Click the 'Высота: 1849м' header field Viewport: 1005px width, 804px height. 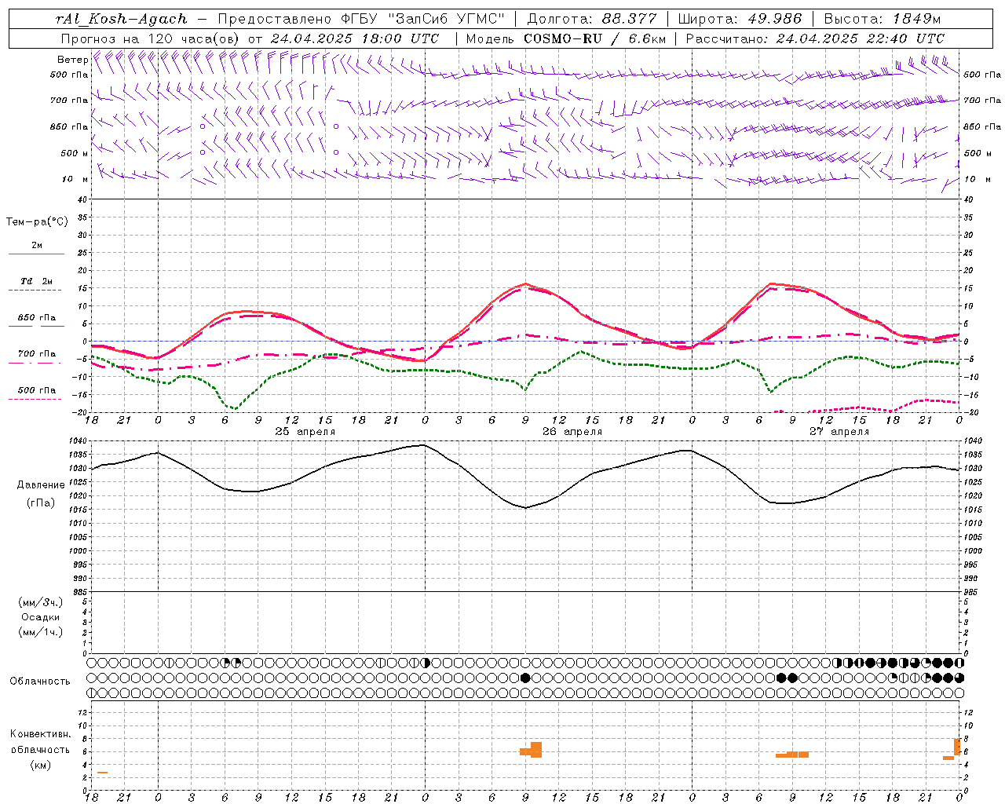pyautogui.click(x=882, y=19)
